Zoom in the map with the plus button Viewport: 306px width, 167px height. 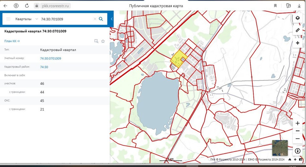click(x=298, y=123)
